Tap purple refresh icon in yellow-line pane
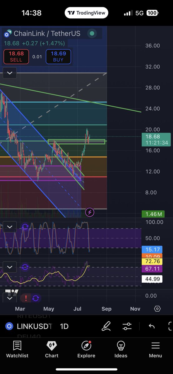This screenshot has height=374, width=173. [x=25, y=267]
